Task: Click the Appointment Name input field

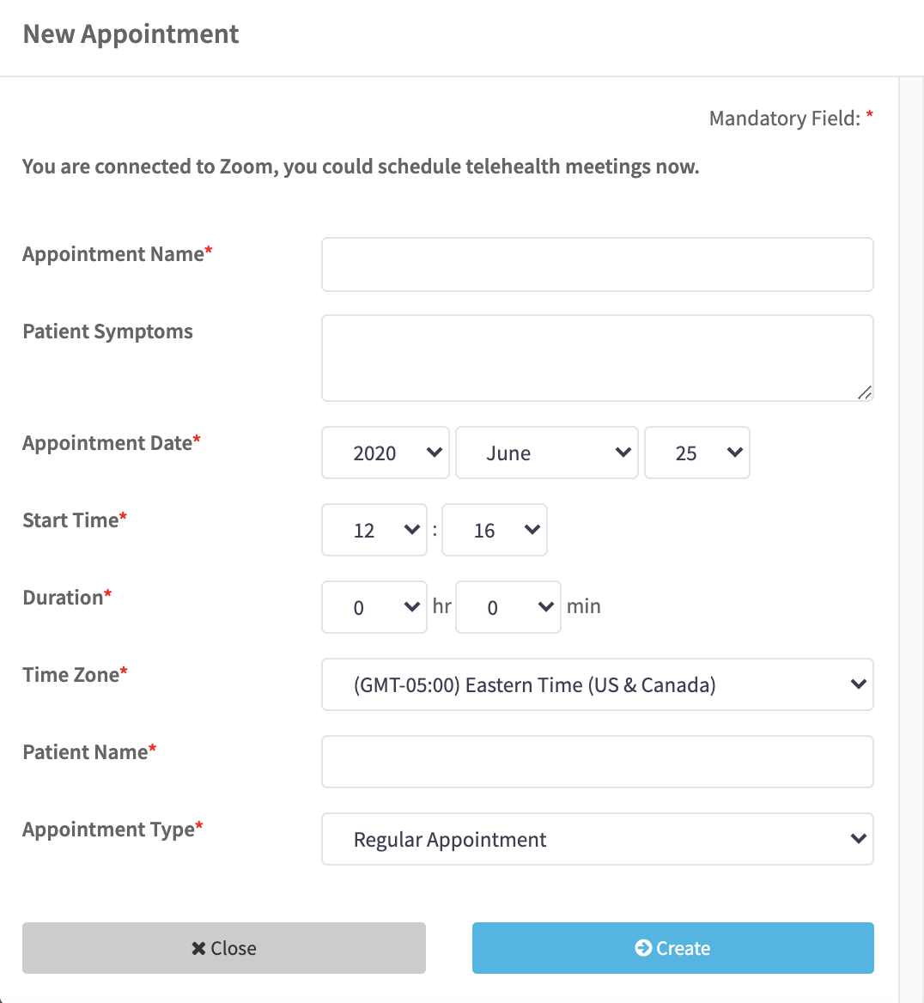Action: tap(598, 264)
